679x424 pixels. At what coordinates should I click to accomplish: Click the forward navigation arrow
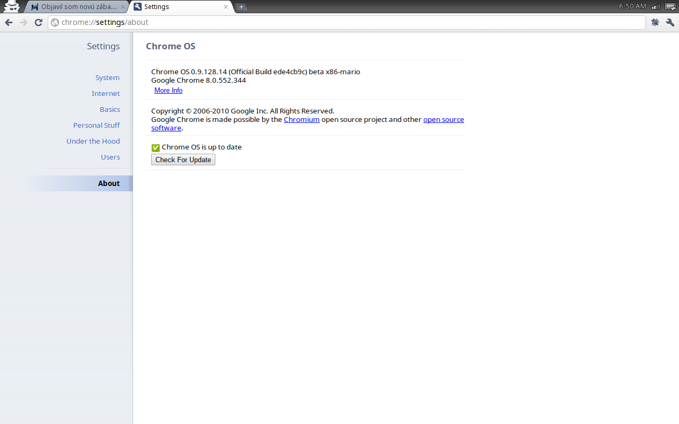[x=23, y=22]
